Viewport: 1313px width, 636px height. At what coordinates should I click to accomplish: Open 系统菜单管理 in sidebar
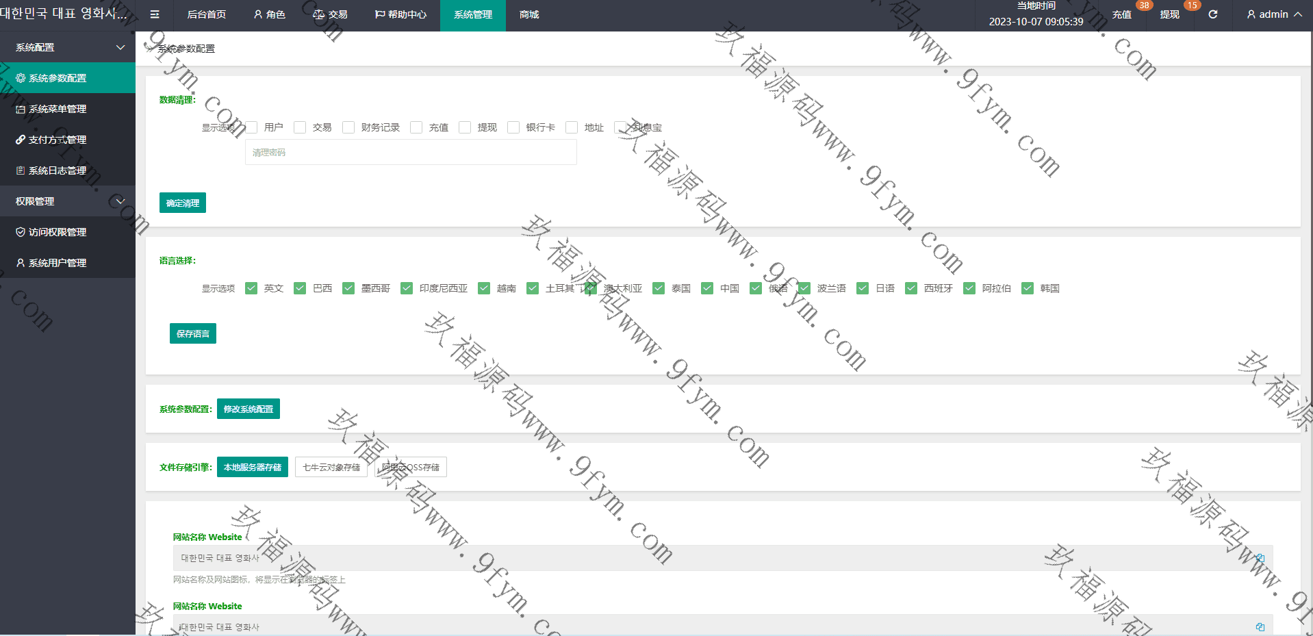tap(58, 109)
